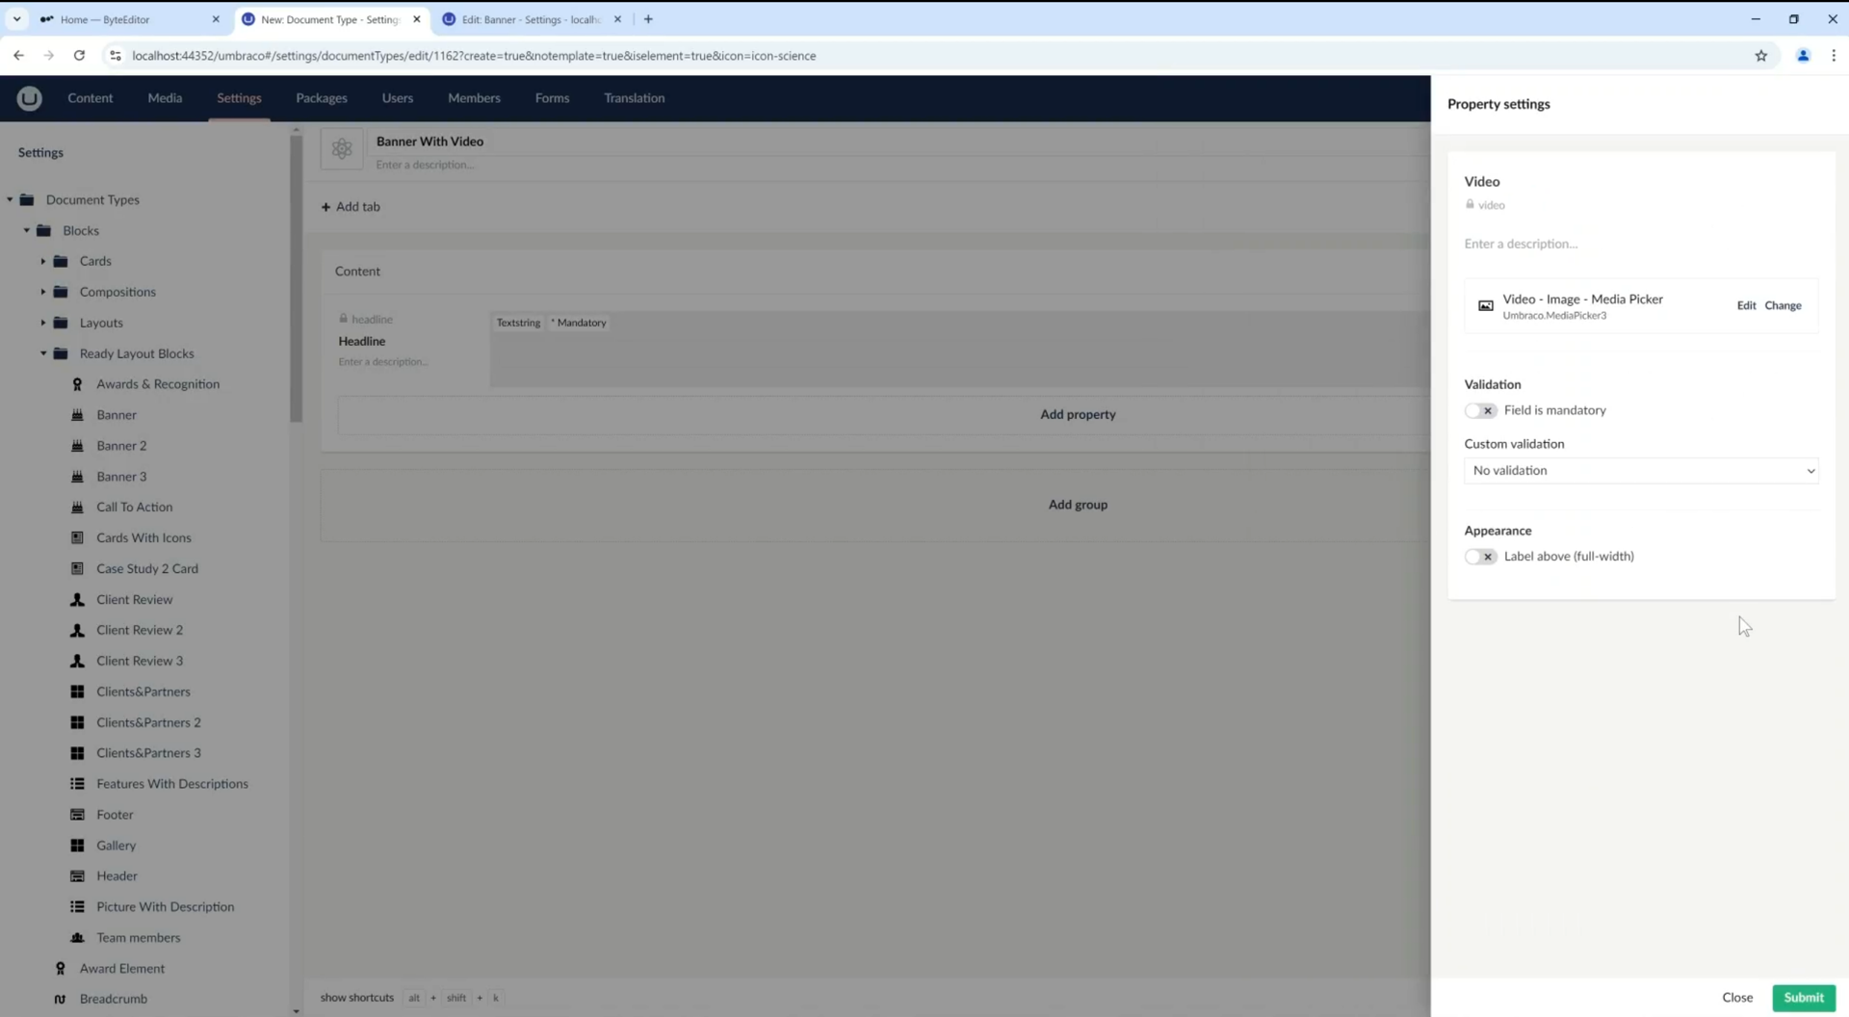
Task: Select Clients&Partners 2 tree item
Action: coord(148,722)
